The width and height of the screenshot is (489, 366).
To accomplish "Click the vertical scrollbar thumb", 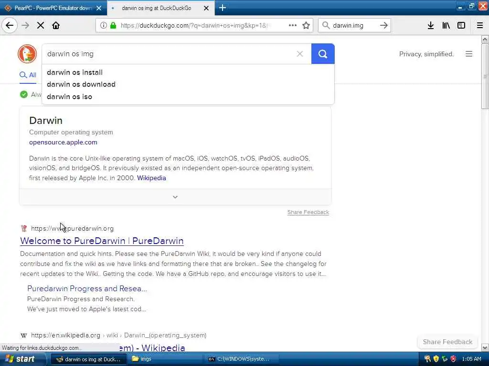I will coord(485,76).
